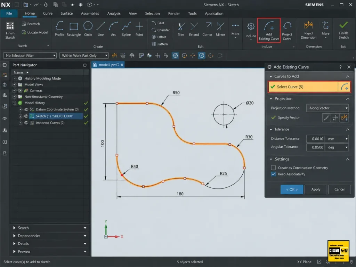The image size is (356, 267).
Task: Collapse the Projection section
Action: pyautogui.click(x=348, y=98)
